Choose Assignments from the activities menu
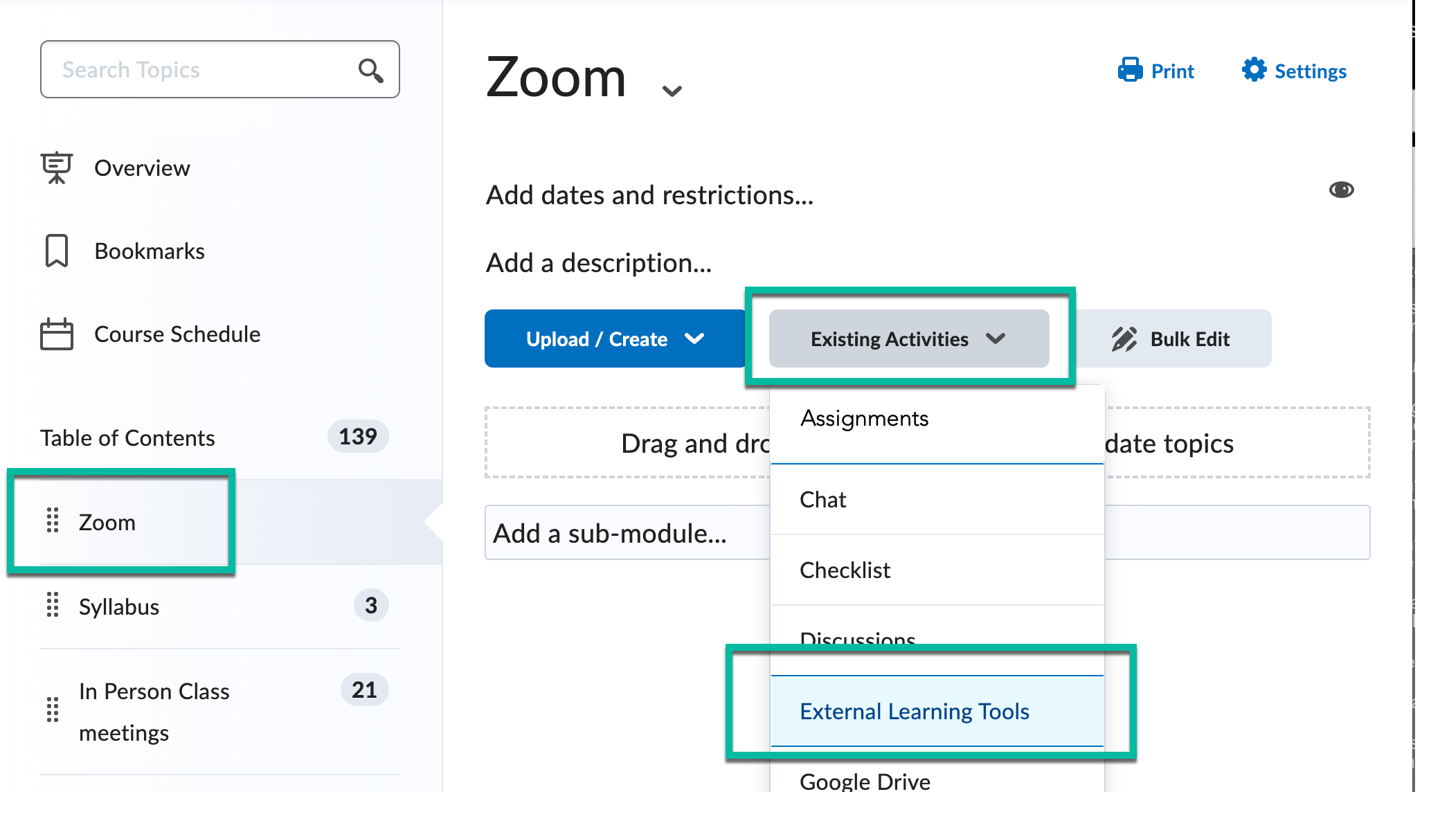The width and height of the screenshot is (1440, 839). point(864,418)
